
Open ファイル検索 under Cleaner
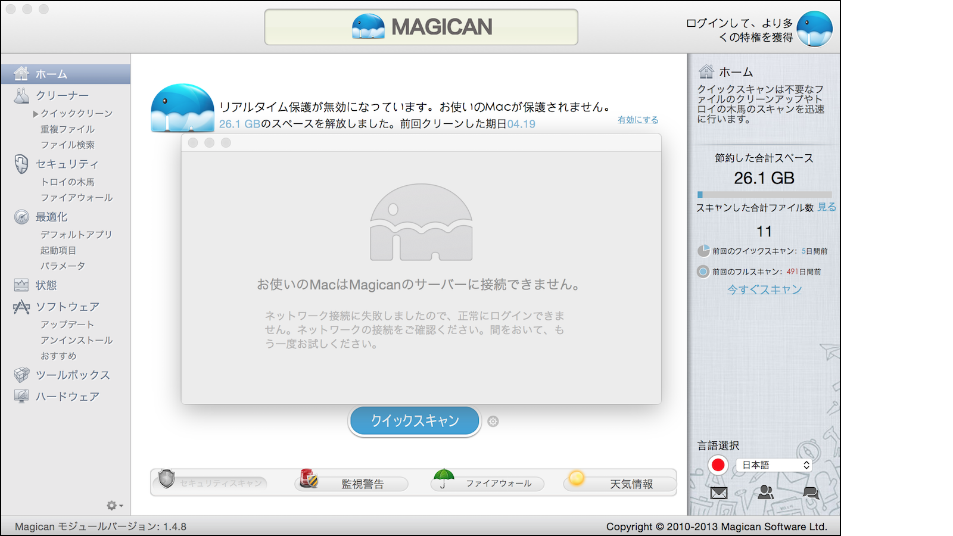[x=67, y=145]
